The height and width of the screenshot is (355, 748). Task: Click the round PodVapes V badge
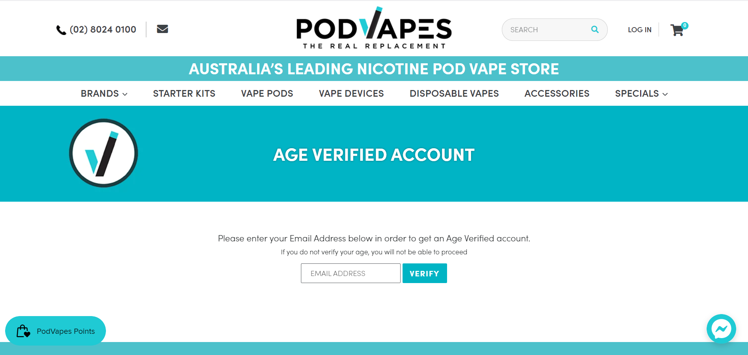pyautogui.click(x=104, y=153)
